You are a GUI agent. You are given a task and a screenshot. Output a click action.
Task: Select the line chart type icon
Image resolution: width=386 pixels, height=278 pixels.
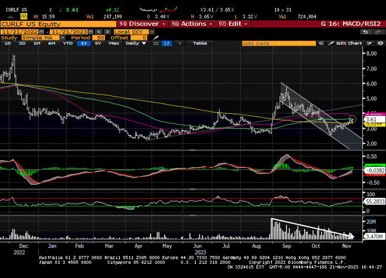point(156,44)
